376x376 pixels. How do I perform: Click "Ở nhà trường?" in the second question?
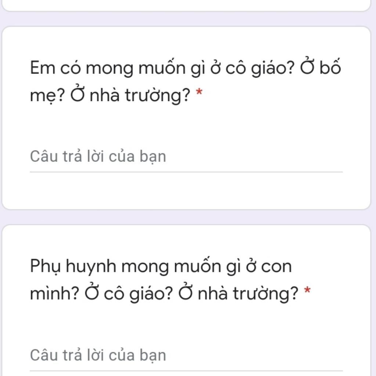pos(239,293)
